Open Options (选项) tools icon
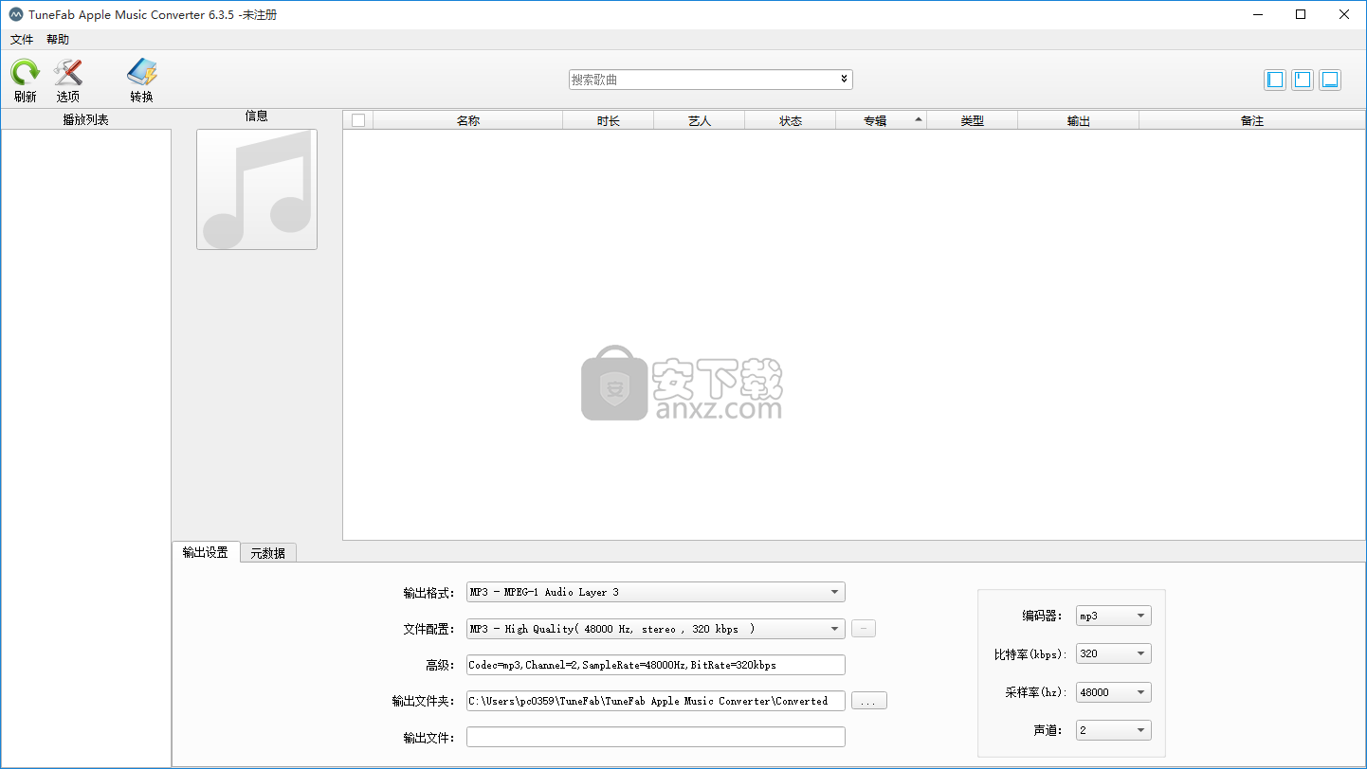 click(x=68, y=73)
